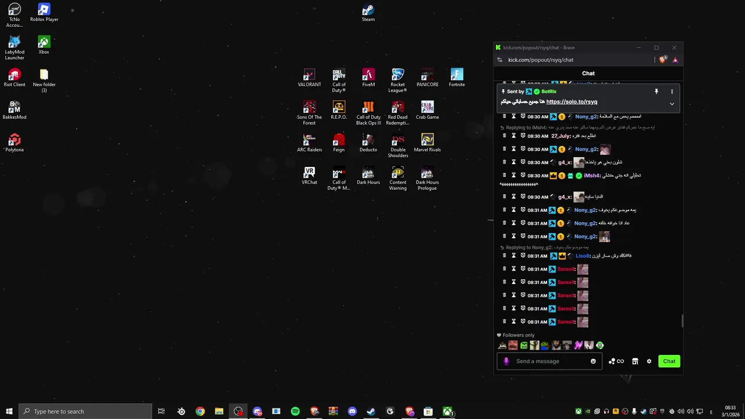Open Google Chrome from the taskbar
This screenshot has height=419, width=745.
point(200,411)
